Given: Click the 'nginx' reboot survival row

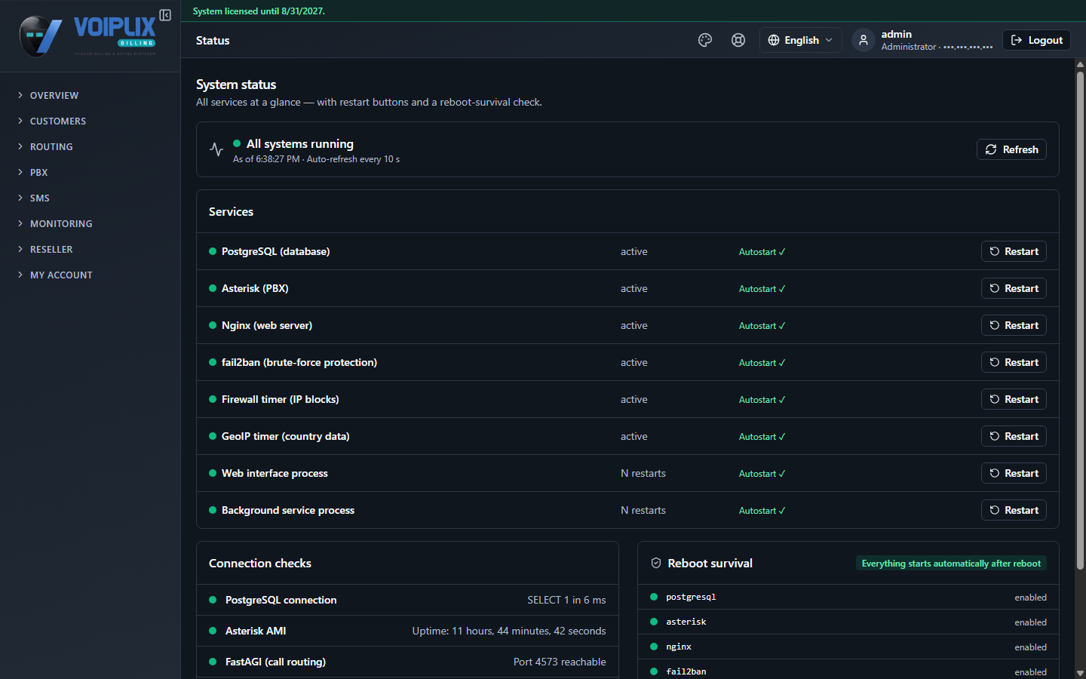Looking at the screenshot, I should click(x=848, y=647).
